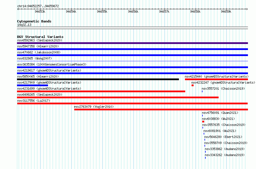Image resolution: width=256 pixels, height=169 pixels.
Task: Open the nsv470662 (Jakobsson2008) label
Action: [x=39, y=52]
